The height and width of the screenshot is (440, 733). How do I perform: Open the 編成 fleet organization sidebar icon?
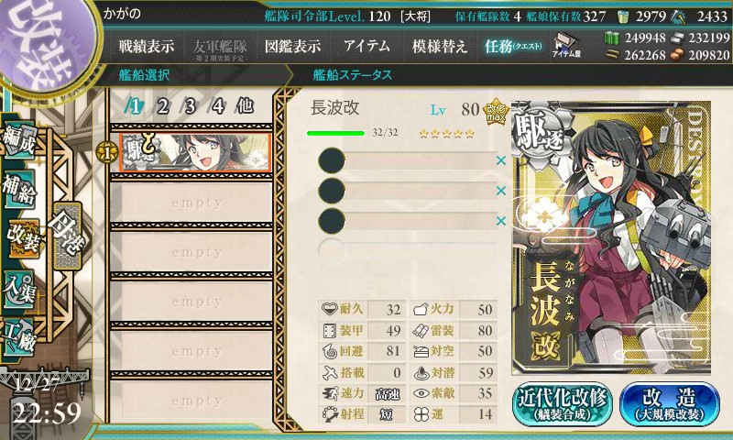coord(19,140)
